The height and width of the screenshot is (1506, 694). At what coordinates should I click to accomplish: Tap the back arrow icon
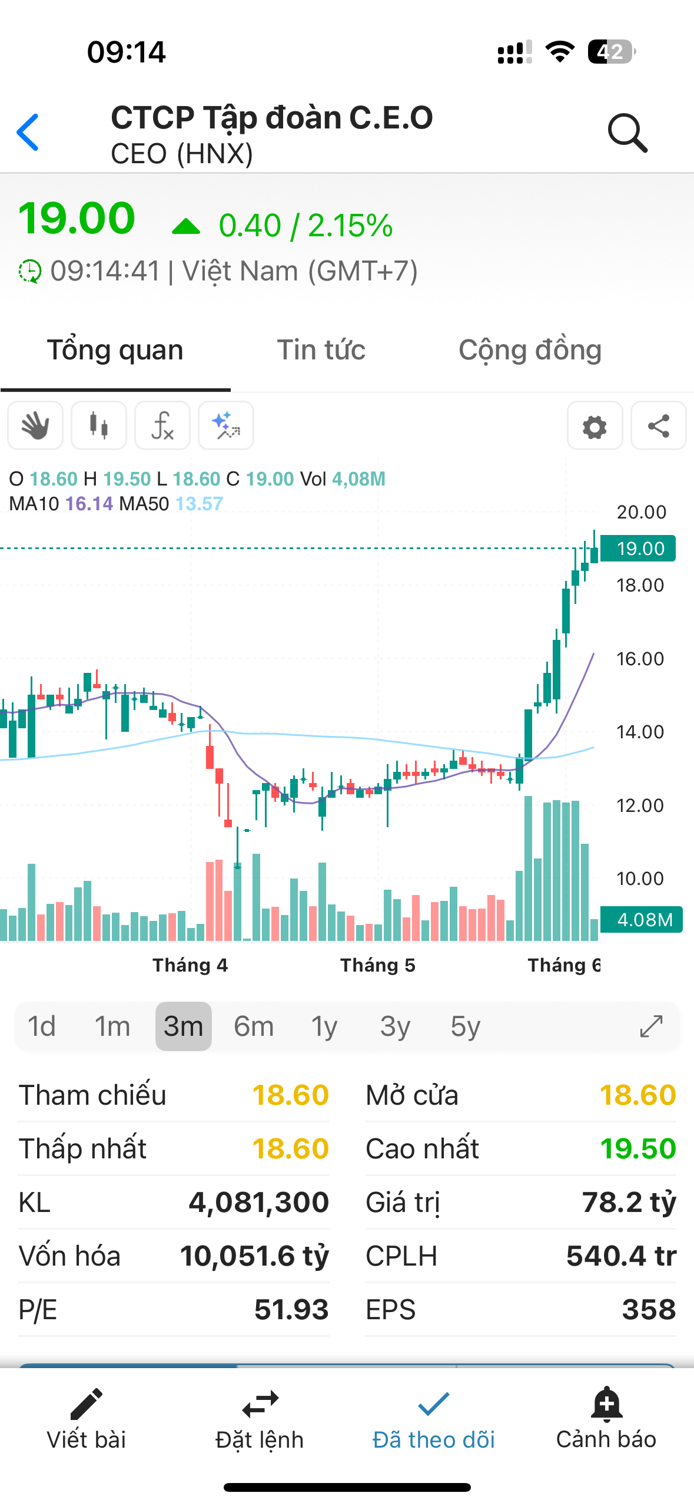coord(28,133)
